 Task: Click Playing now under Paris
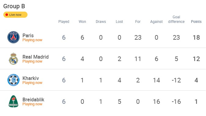coord(32,40)
